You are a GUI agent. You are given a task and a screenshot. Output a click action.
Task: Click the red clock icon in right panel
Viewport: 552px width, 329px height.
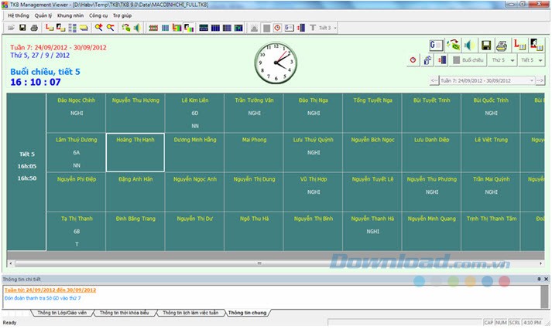pyautogui.click(x=413, y=59)
